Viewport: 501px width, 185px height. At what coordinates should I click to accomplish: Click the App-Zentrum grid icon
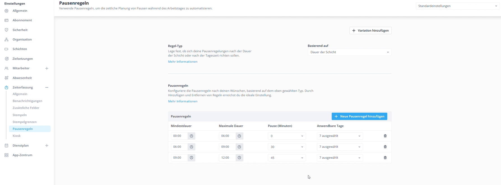coord(6,155)
